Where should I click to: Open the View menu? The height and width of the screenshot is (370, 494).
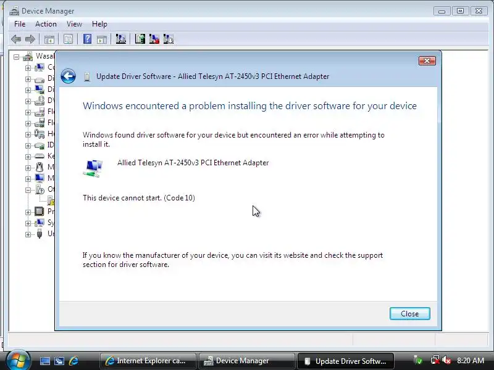[74, 24]
